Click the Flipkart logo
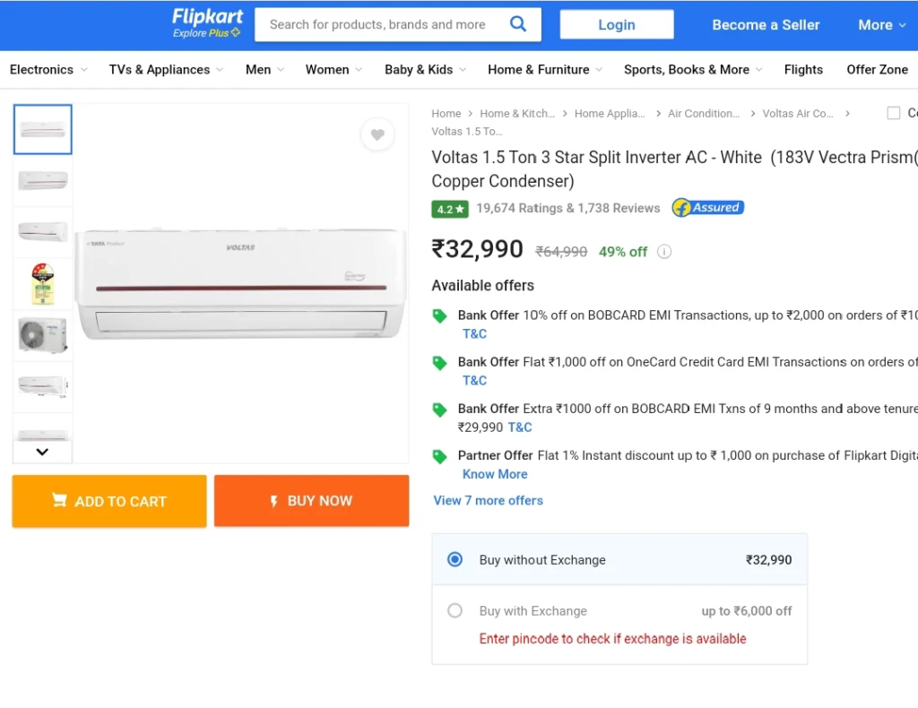This screenshot has width=918, height=708. [207, 17]
